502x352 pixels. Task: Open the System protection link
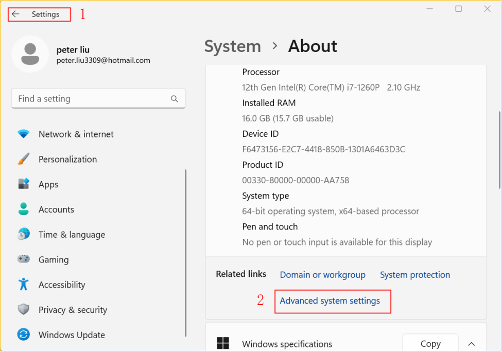pos(414,275)
